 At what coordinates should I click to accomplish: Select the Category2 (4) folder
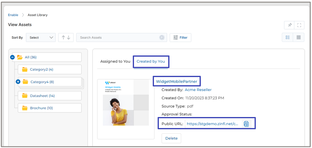[x=50, y=70]
